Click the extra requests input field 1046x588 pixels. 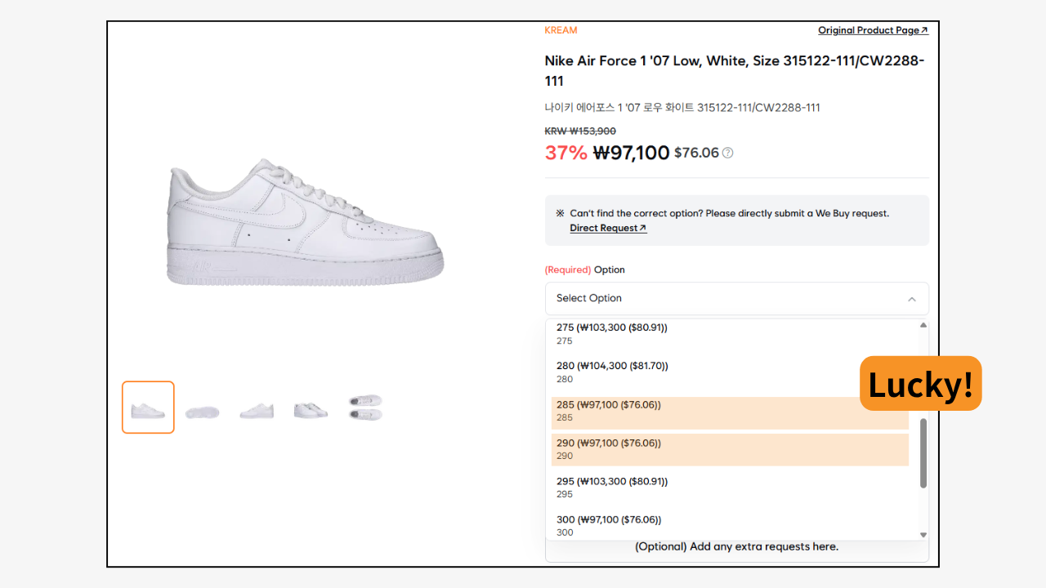click(736, 547)
